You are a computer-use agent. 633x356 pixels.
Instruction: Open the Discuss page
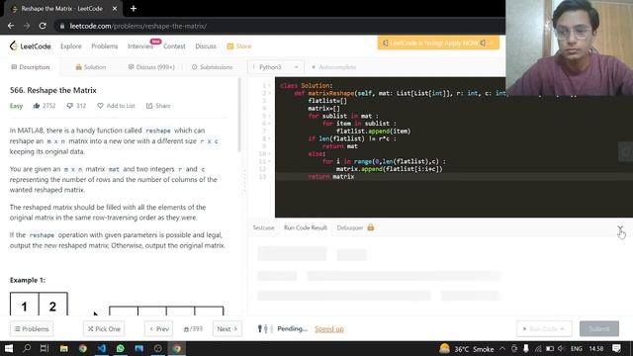(x=206, y=46)
